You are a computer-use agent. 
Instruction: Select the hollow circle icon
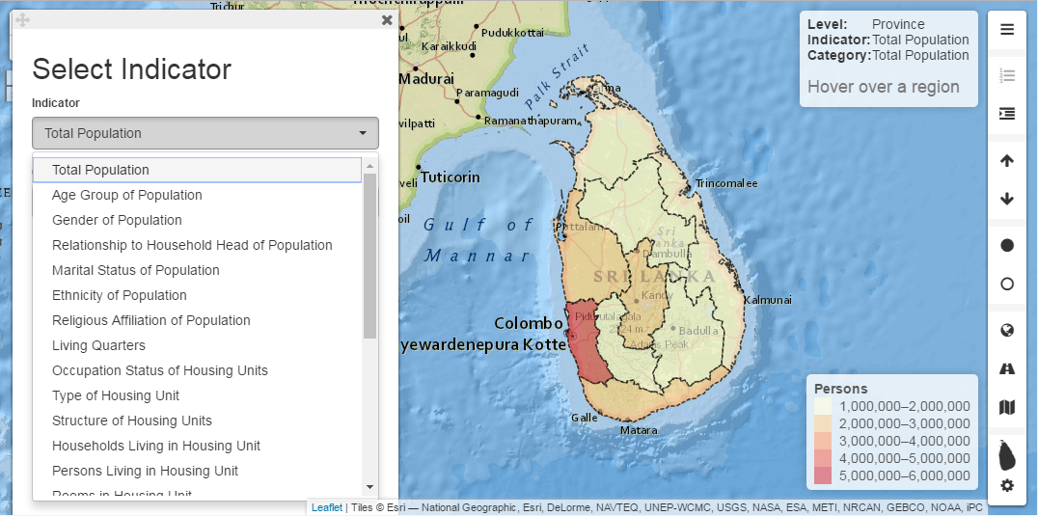coord(1007,284)
